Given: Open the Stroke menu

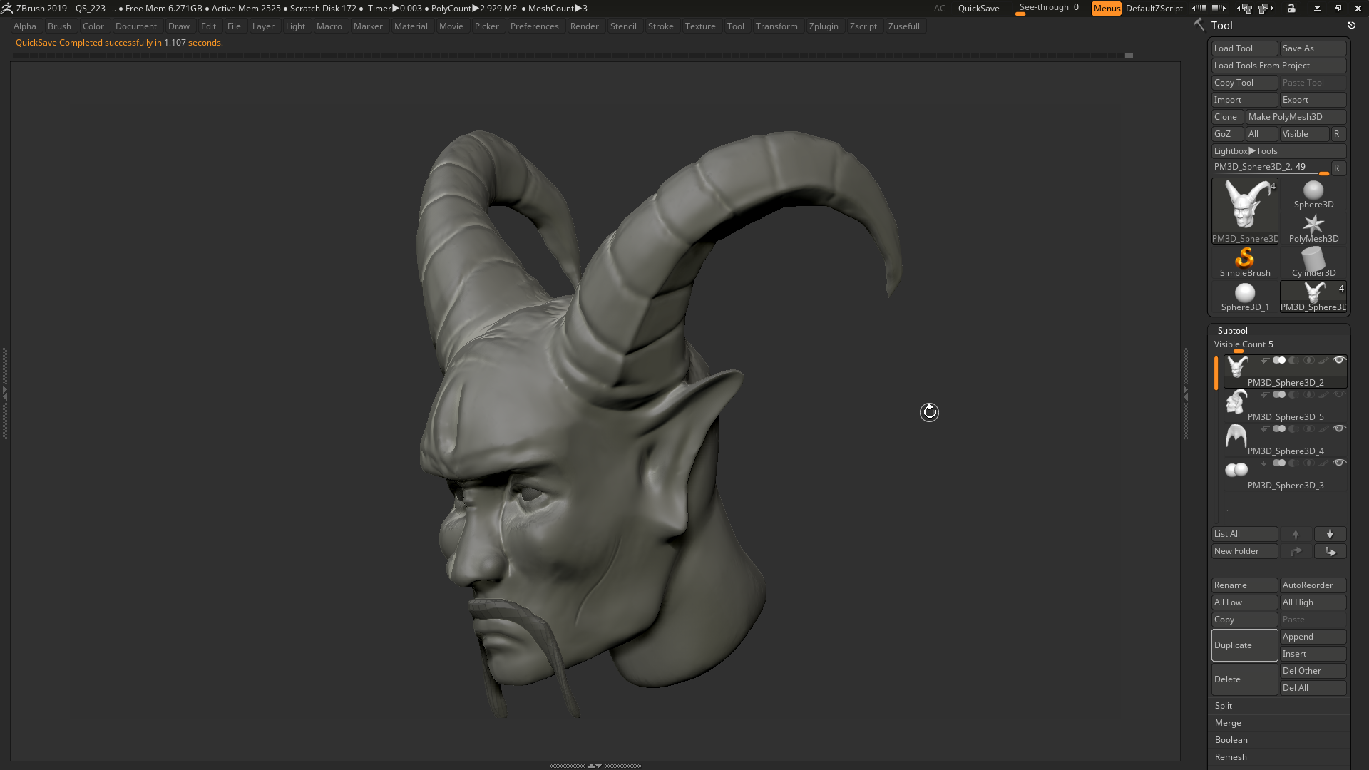Looking at the screenshot, I should point(660,26).
